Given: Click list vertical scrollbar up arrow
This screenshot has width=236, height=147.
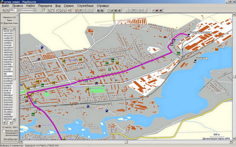Looking at the screenshot, I should click(14, 29).
